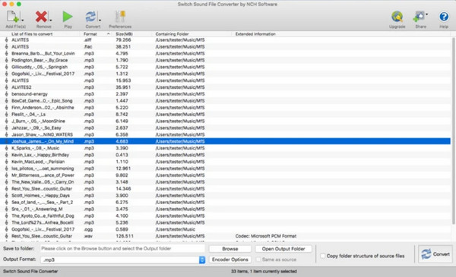Click the 14.346 size cell
456x277 pixels.
[x=123, y=189]
